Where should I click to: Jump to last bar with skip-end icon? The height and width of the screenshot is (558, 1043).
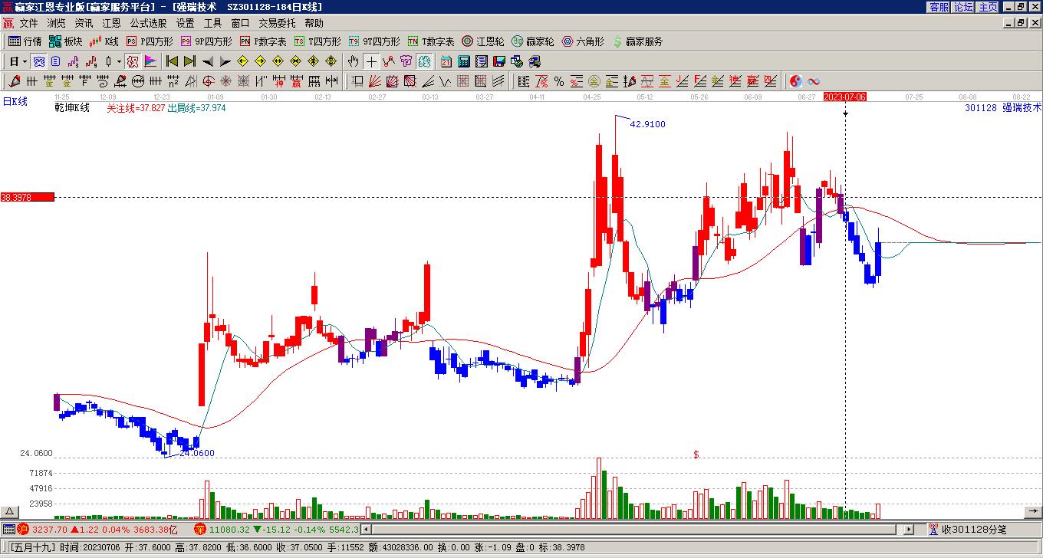189,61
